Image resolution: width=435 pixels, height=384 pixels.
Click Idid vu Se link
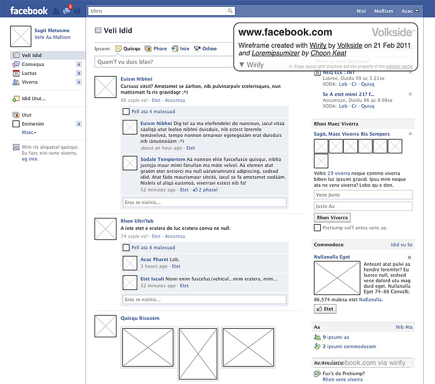pyautogui.click(x=401, y=244)
